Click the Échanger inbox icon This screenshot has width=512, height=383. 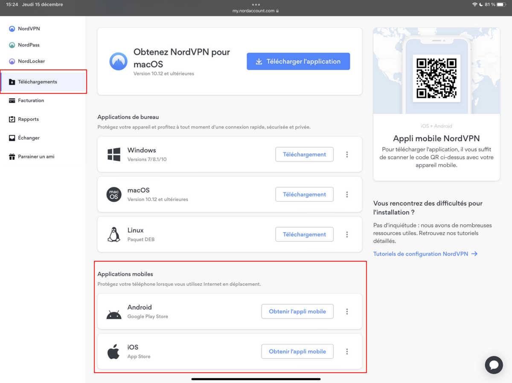click(12, 138)
